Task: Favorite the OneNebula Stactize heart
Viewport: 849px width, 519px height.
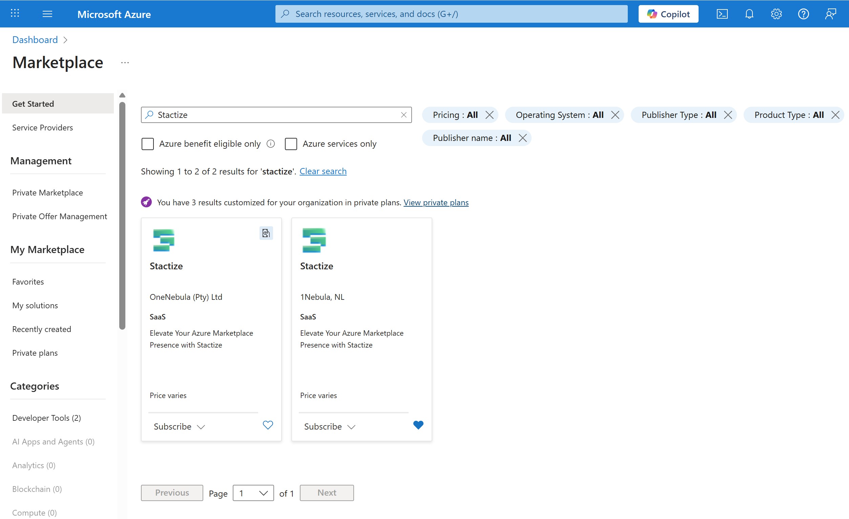Action: point(268,425)
